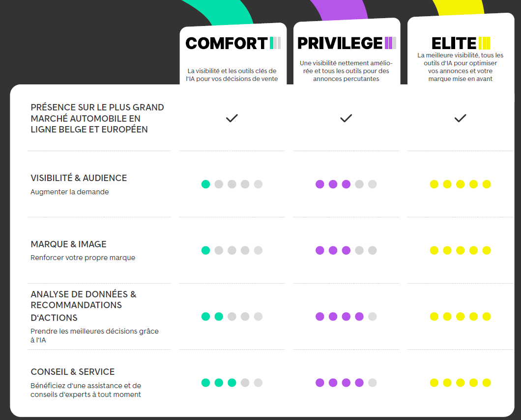This screenshot has height=420, width=521.
Task: Click green bars icon beside COMFORT title
Action: pos(275,43)
